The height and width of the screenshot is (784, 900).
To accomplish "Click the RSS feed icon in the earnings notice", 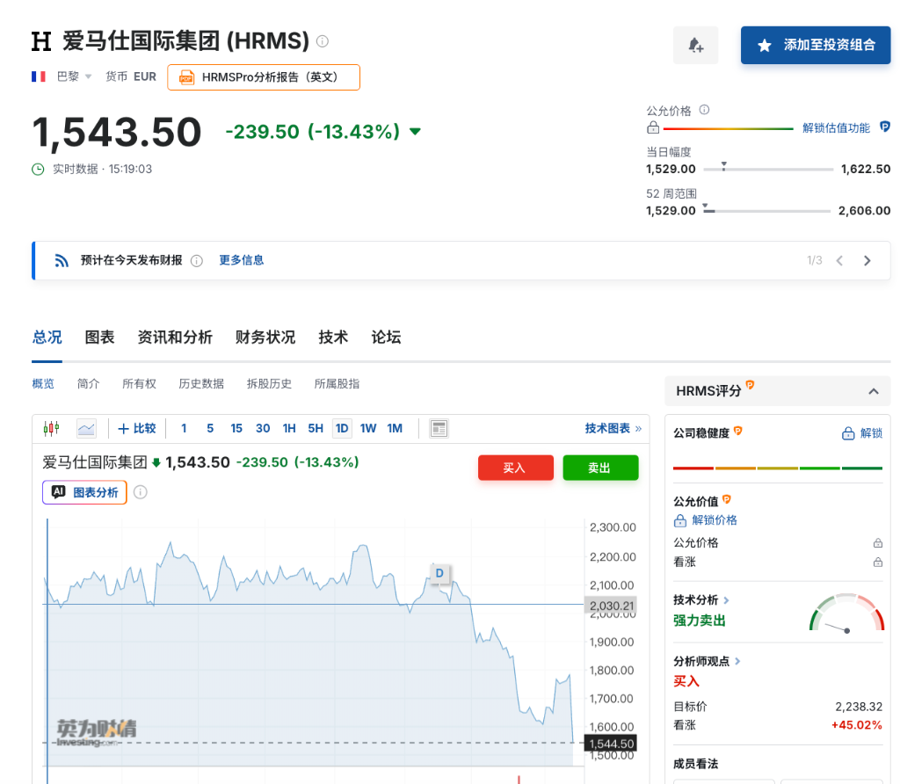I will [62, 260].
